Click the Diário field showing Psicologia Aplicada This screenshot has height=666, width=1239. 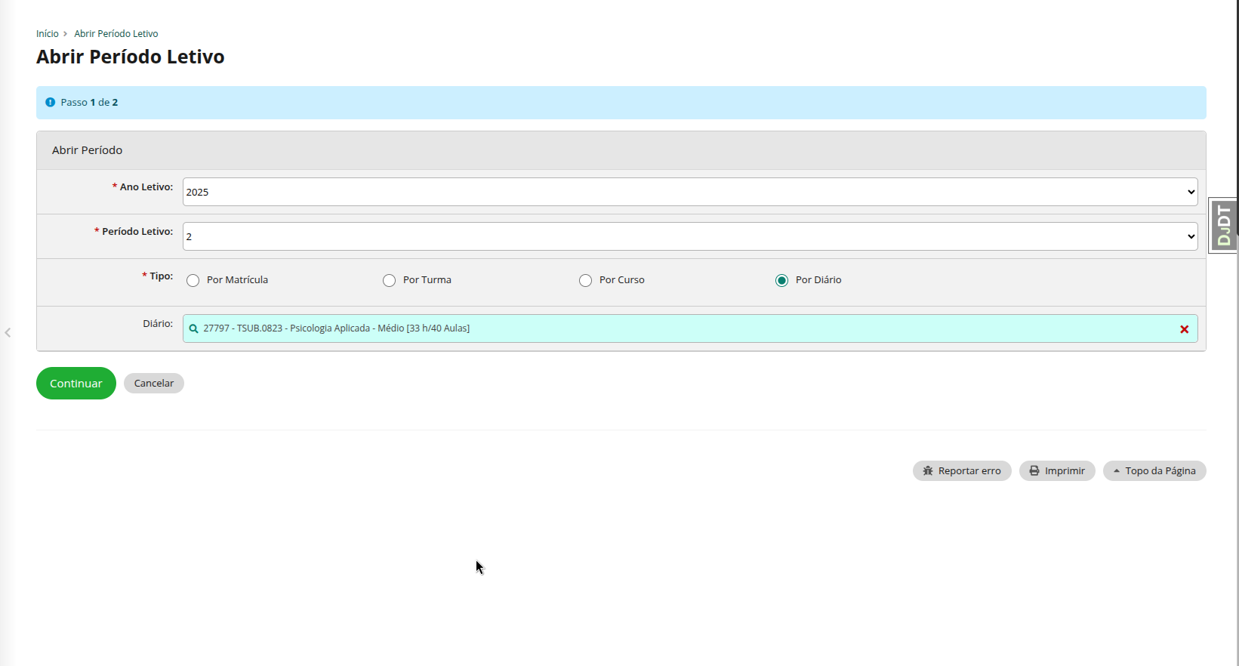click(690, 328)
